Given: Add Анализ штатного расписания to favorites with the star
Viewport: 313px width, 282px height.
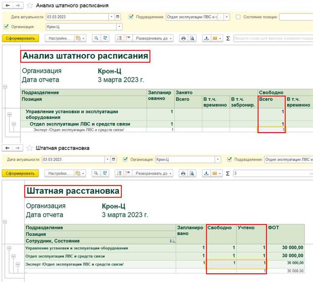Looking at the screenshot, I should coord(30,5).
